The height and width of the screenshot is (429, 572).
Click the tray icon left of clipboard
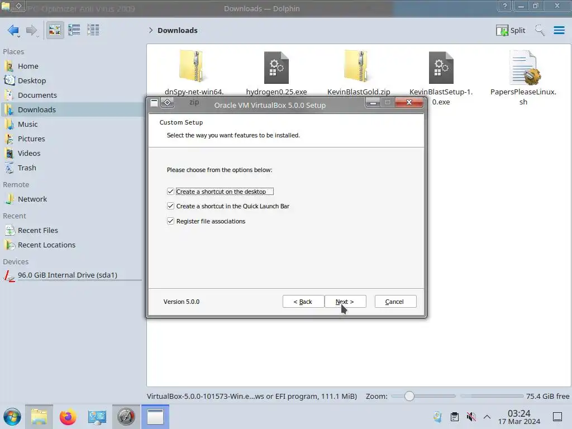(x=438, y=417)
